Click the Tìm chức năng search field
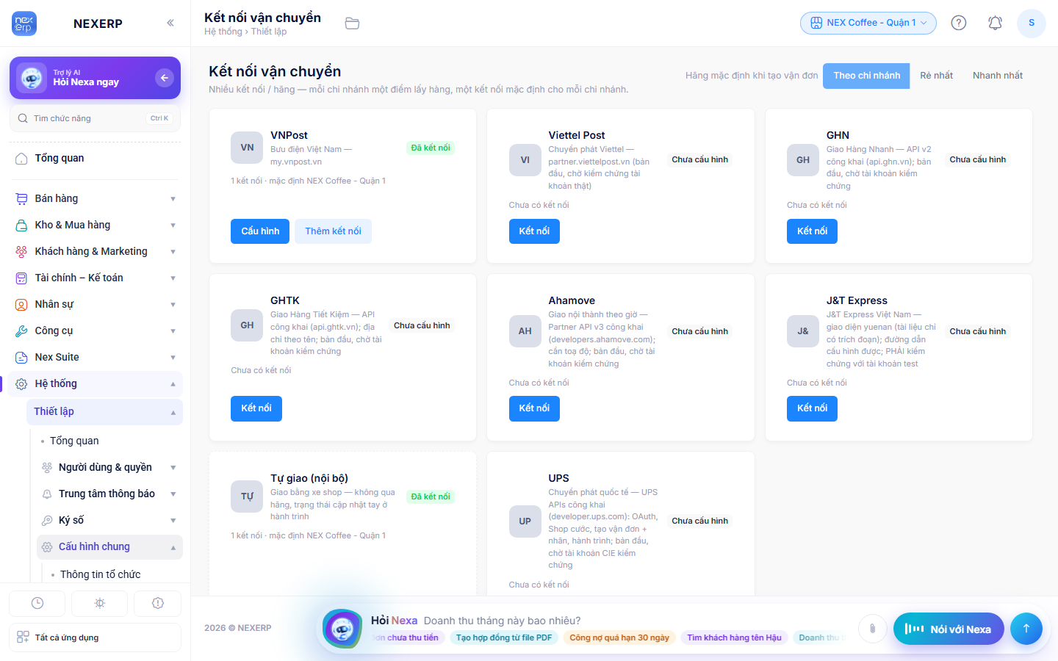 [x=95, y=118]
